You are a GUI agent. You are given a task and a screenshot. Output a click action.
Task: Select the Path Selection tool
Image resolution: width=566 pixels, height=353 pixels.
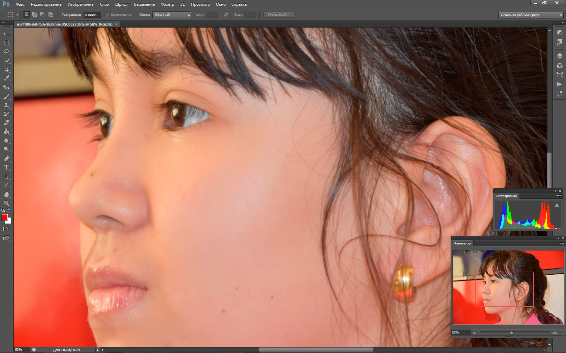[x=6, y=176]
